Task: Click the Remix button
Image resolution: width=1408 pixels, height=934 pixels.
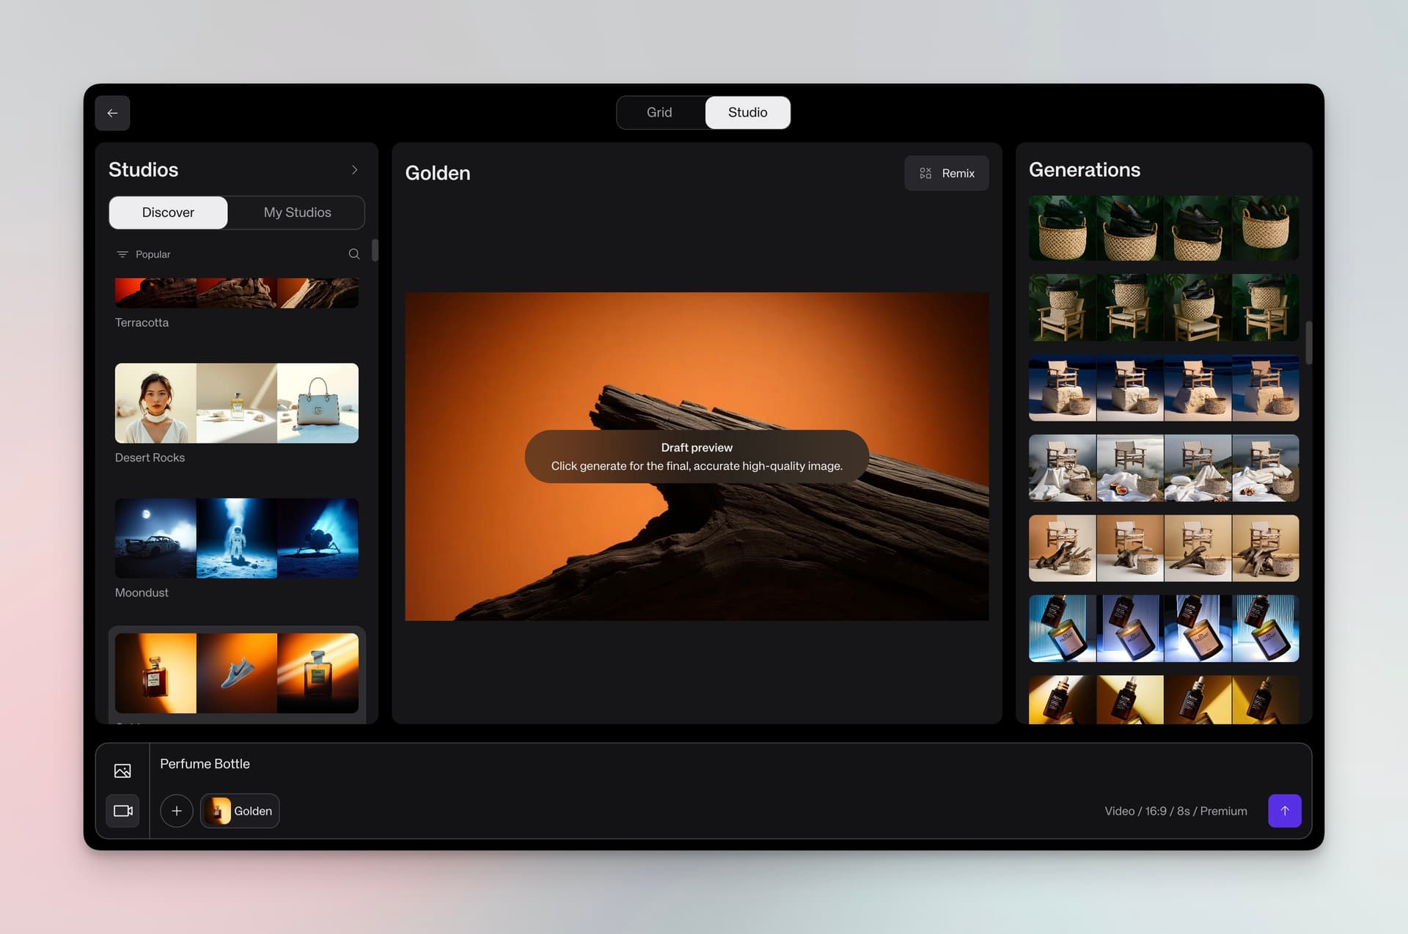Action: click(x=947, y=173)
